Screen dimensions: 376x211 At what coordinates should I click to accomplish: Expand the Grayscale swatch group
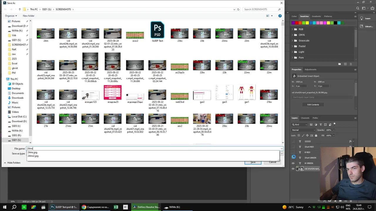click(292, 40)
